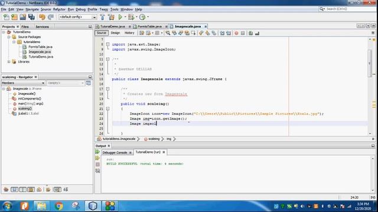Image resolution: width=378 pixels, height=212 pixels.
Task: Switch to the History view
Action: point(129,33)
